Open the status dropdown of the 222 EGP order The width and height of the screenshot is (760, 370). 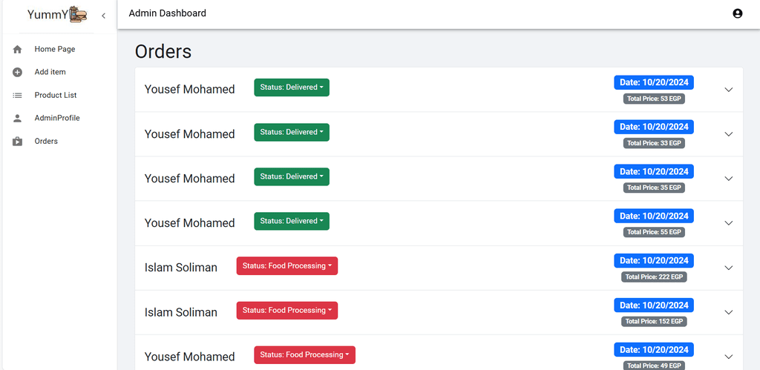[287, 266]
